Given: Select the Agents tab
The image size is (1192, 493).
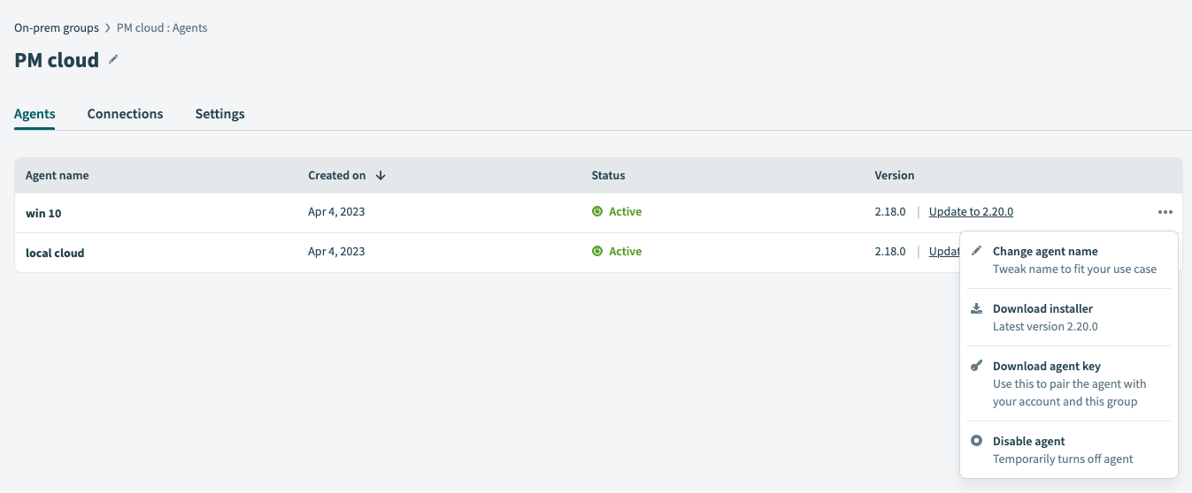Looking at the screenshot, I should tap(35, 114).
